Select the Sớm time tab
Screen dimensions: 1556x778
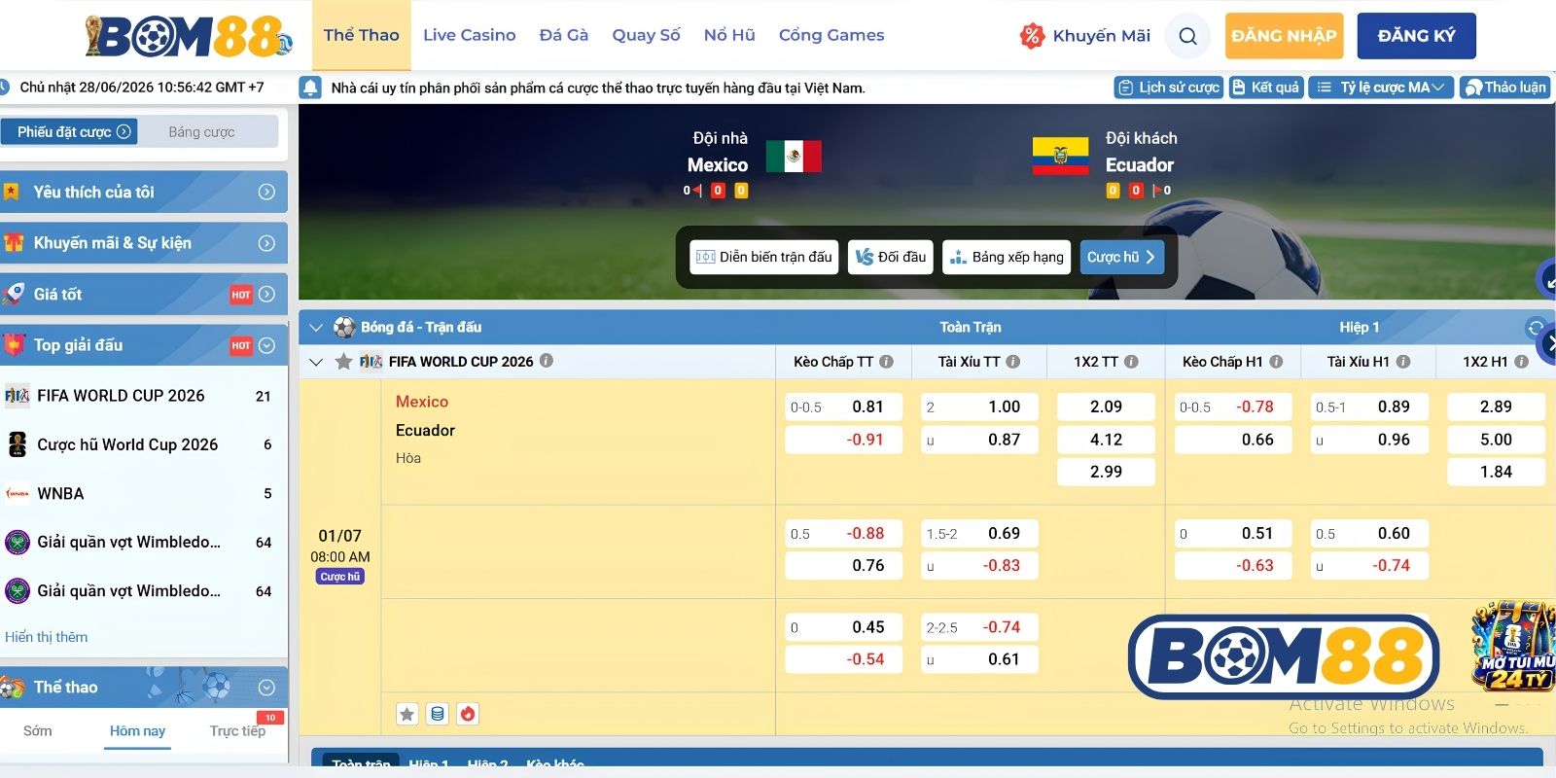point(38,730)
